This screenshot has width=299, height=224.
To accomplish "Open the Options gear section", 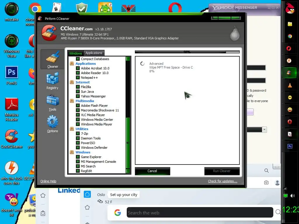I will click(x=53, y=124).
